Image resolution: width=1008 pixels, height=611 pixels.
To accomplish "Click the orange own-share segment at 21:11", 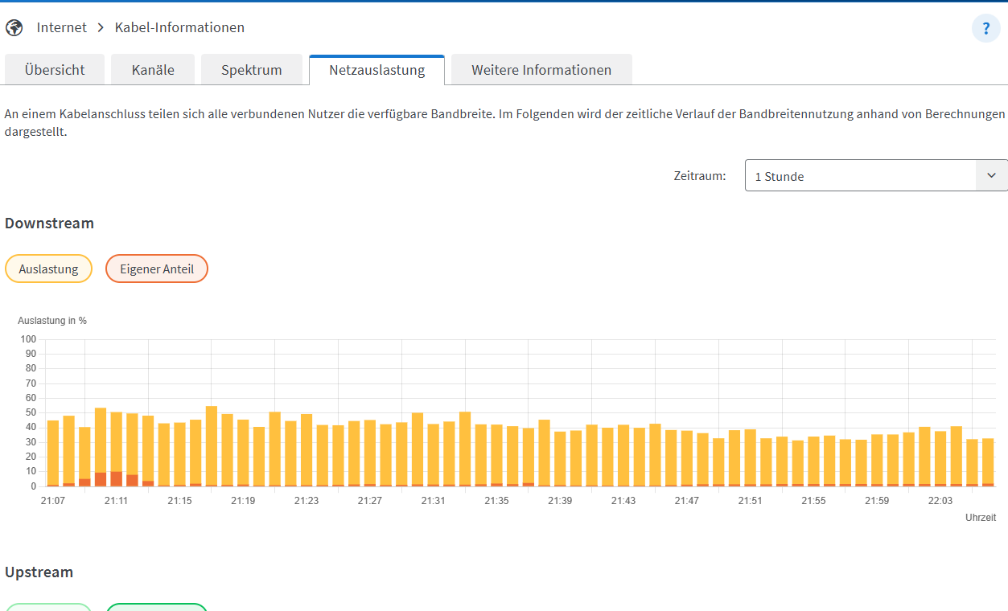I will coord(117,478).
